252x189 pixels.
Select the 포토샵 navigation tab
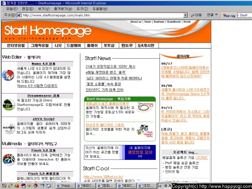[x=109, y=46]
